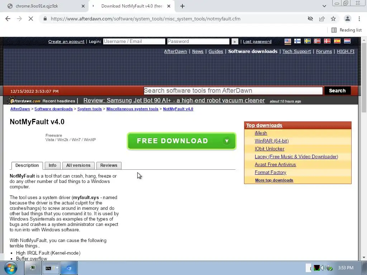Bookmark this page with the star icon

tap(333, 19)
